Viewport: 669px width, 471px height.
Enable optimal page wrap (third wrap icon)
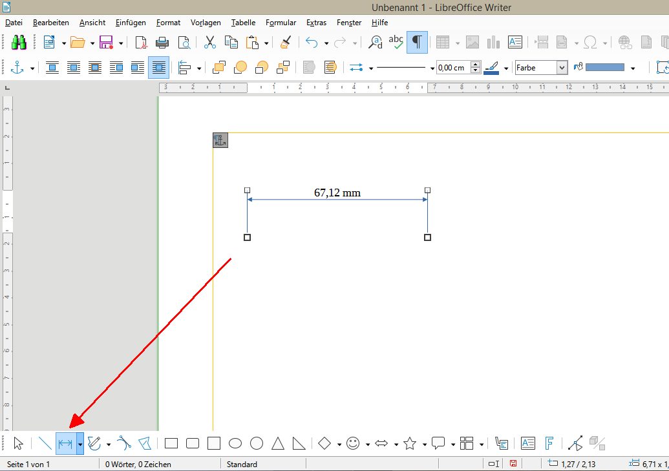(95, 67)
